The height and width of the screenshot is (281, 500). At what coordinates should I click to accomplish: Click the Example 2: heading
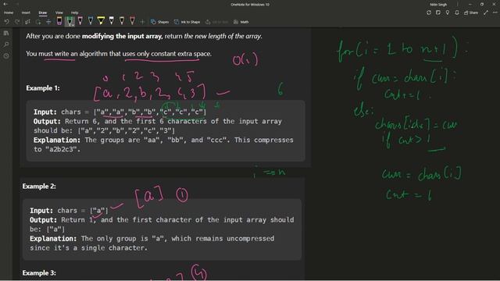(39, 186)
